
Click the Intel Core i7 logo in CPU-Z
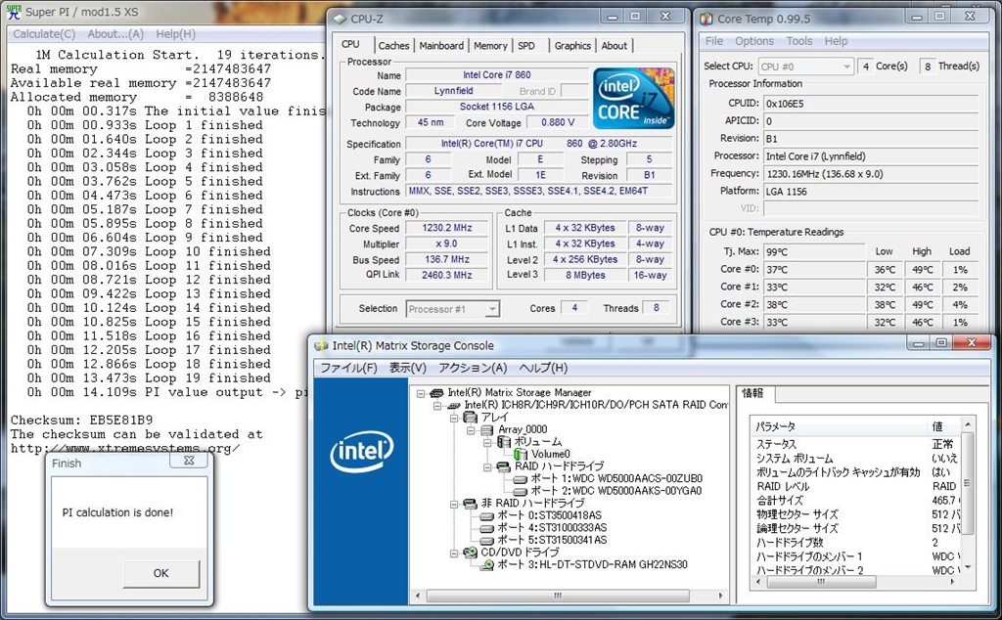(x=633, y=99)
